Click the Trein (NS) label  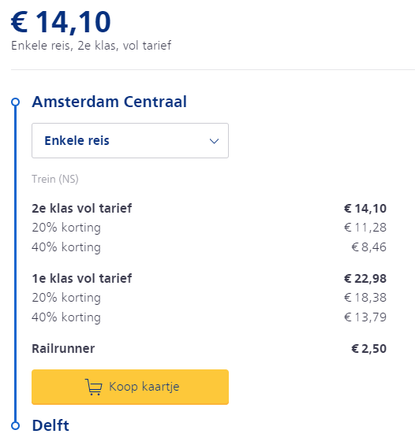point(55,179)
